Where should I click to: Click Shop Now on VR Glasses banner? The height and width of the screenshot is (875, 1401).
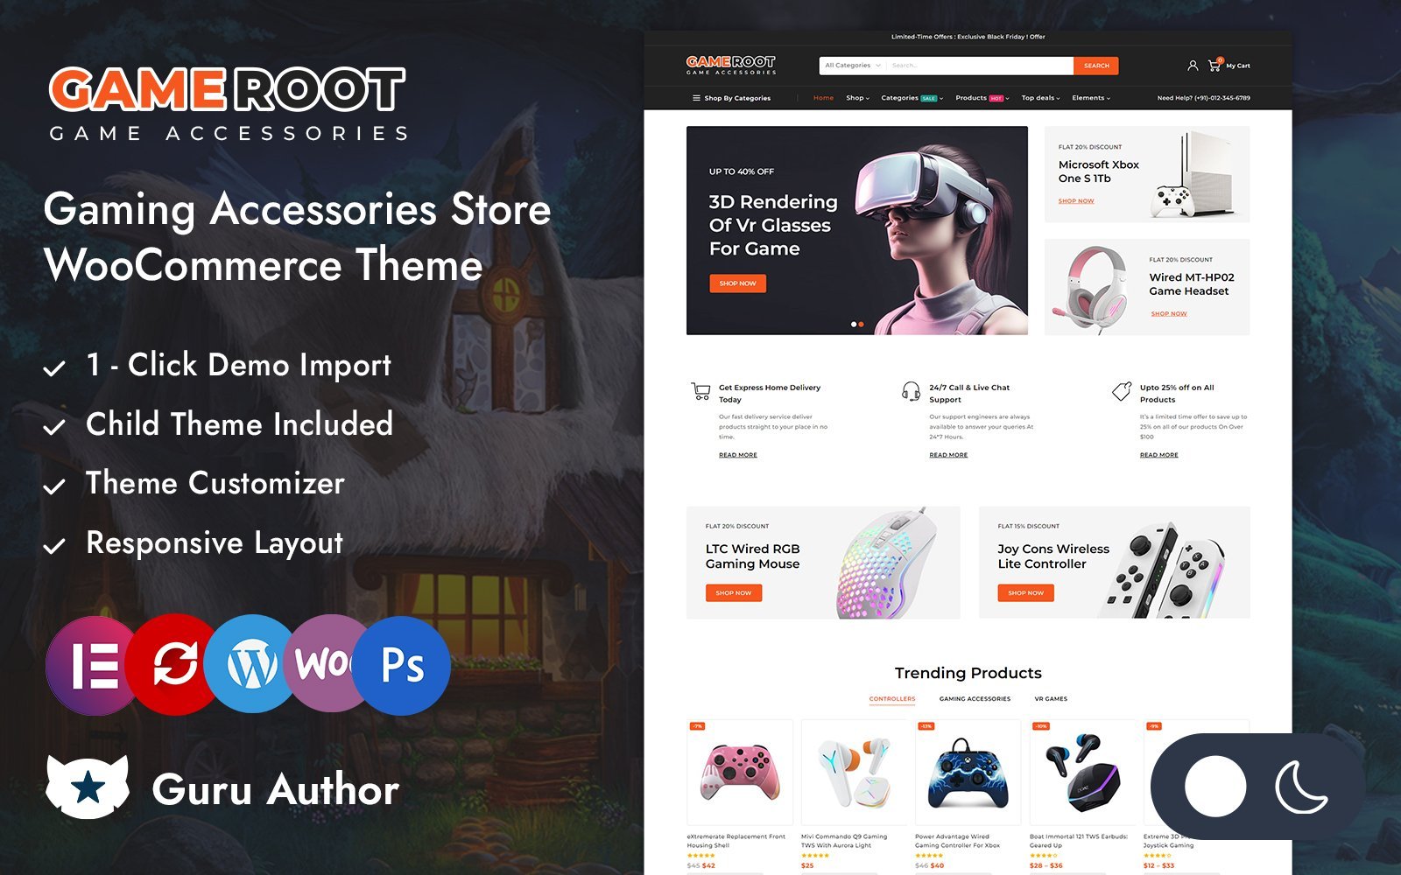[x=737, y=283]
